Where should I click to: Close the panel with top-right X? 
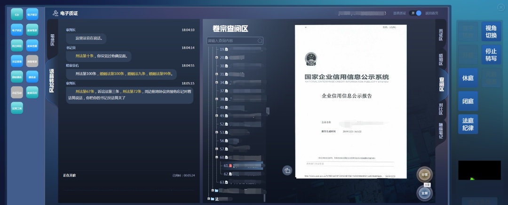coord(501,7)
